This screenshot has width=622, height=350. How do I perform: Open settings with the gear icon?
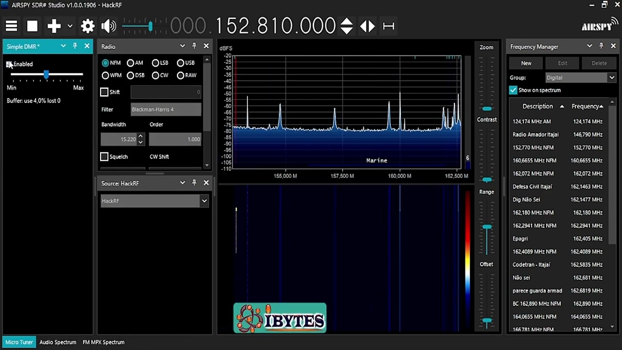[x=88, y=26]
